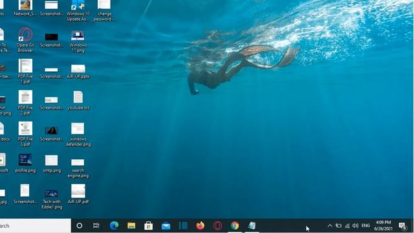
Task: Select the youtube.txt text file
Action: 78,100
